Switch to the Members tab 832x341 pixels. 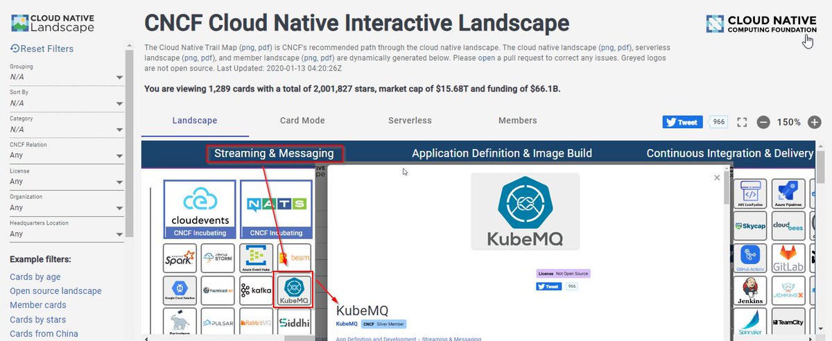coord(517,121)
